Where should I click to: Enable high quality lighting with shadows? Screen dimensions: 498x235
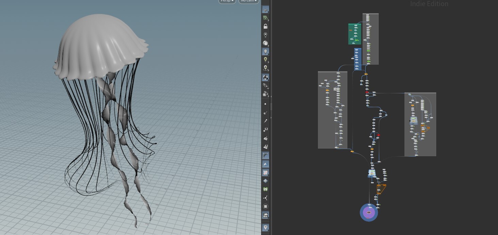[x=266, y=67]
